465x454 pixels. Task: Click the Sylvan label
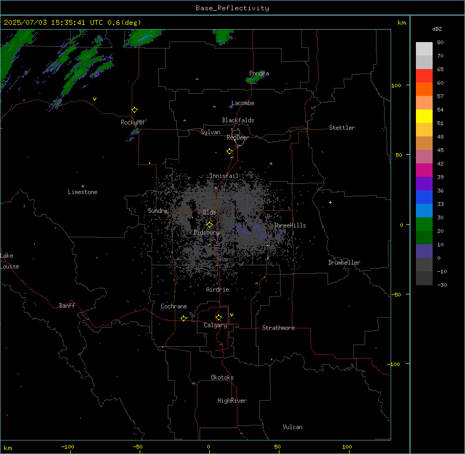(210, 132)
